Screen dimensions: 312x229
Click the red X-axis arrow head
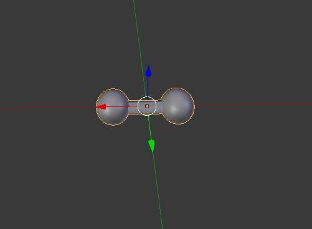click(101, 107)
